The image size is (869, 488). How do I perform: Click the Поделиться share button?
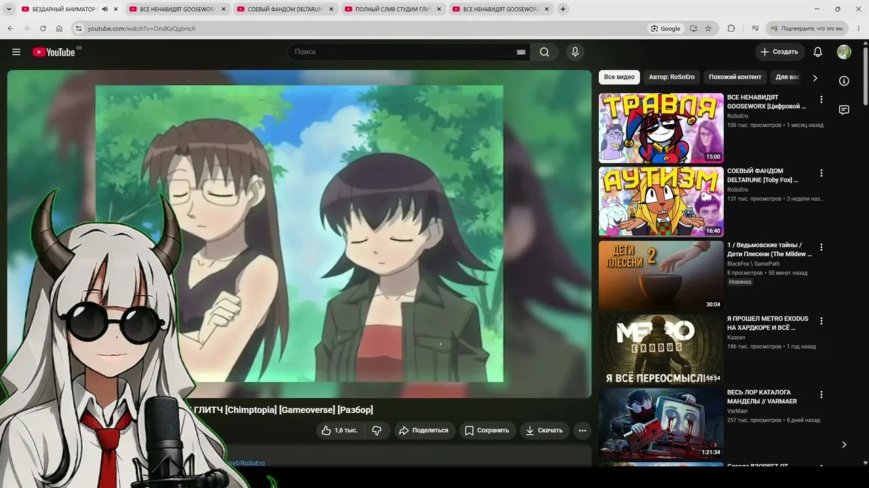(x=424, y=430)
